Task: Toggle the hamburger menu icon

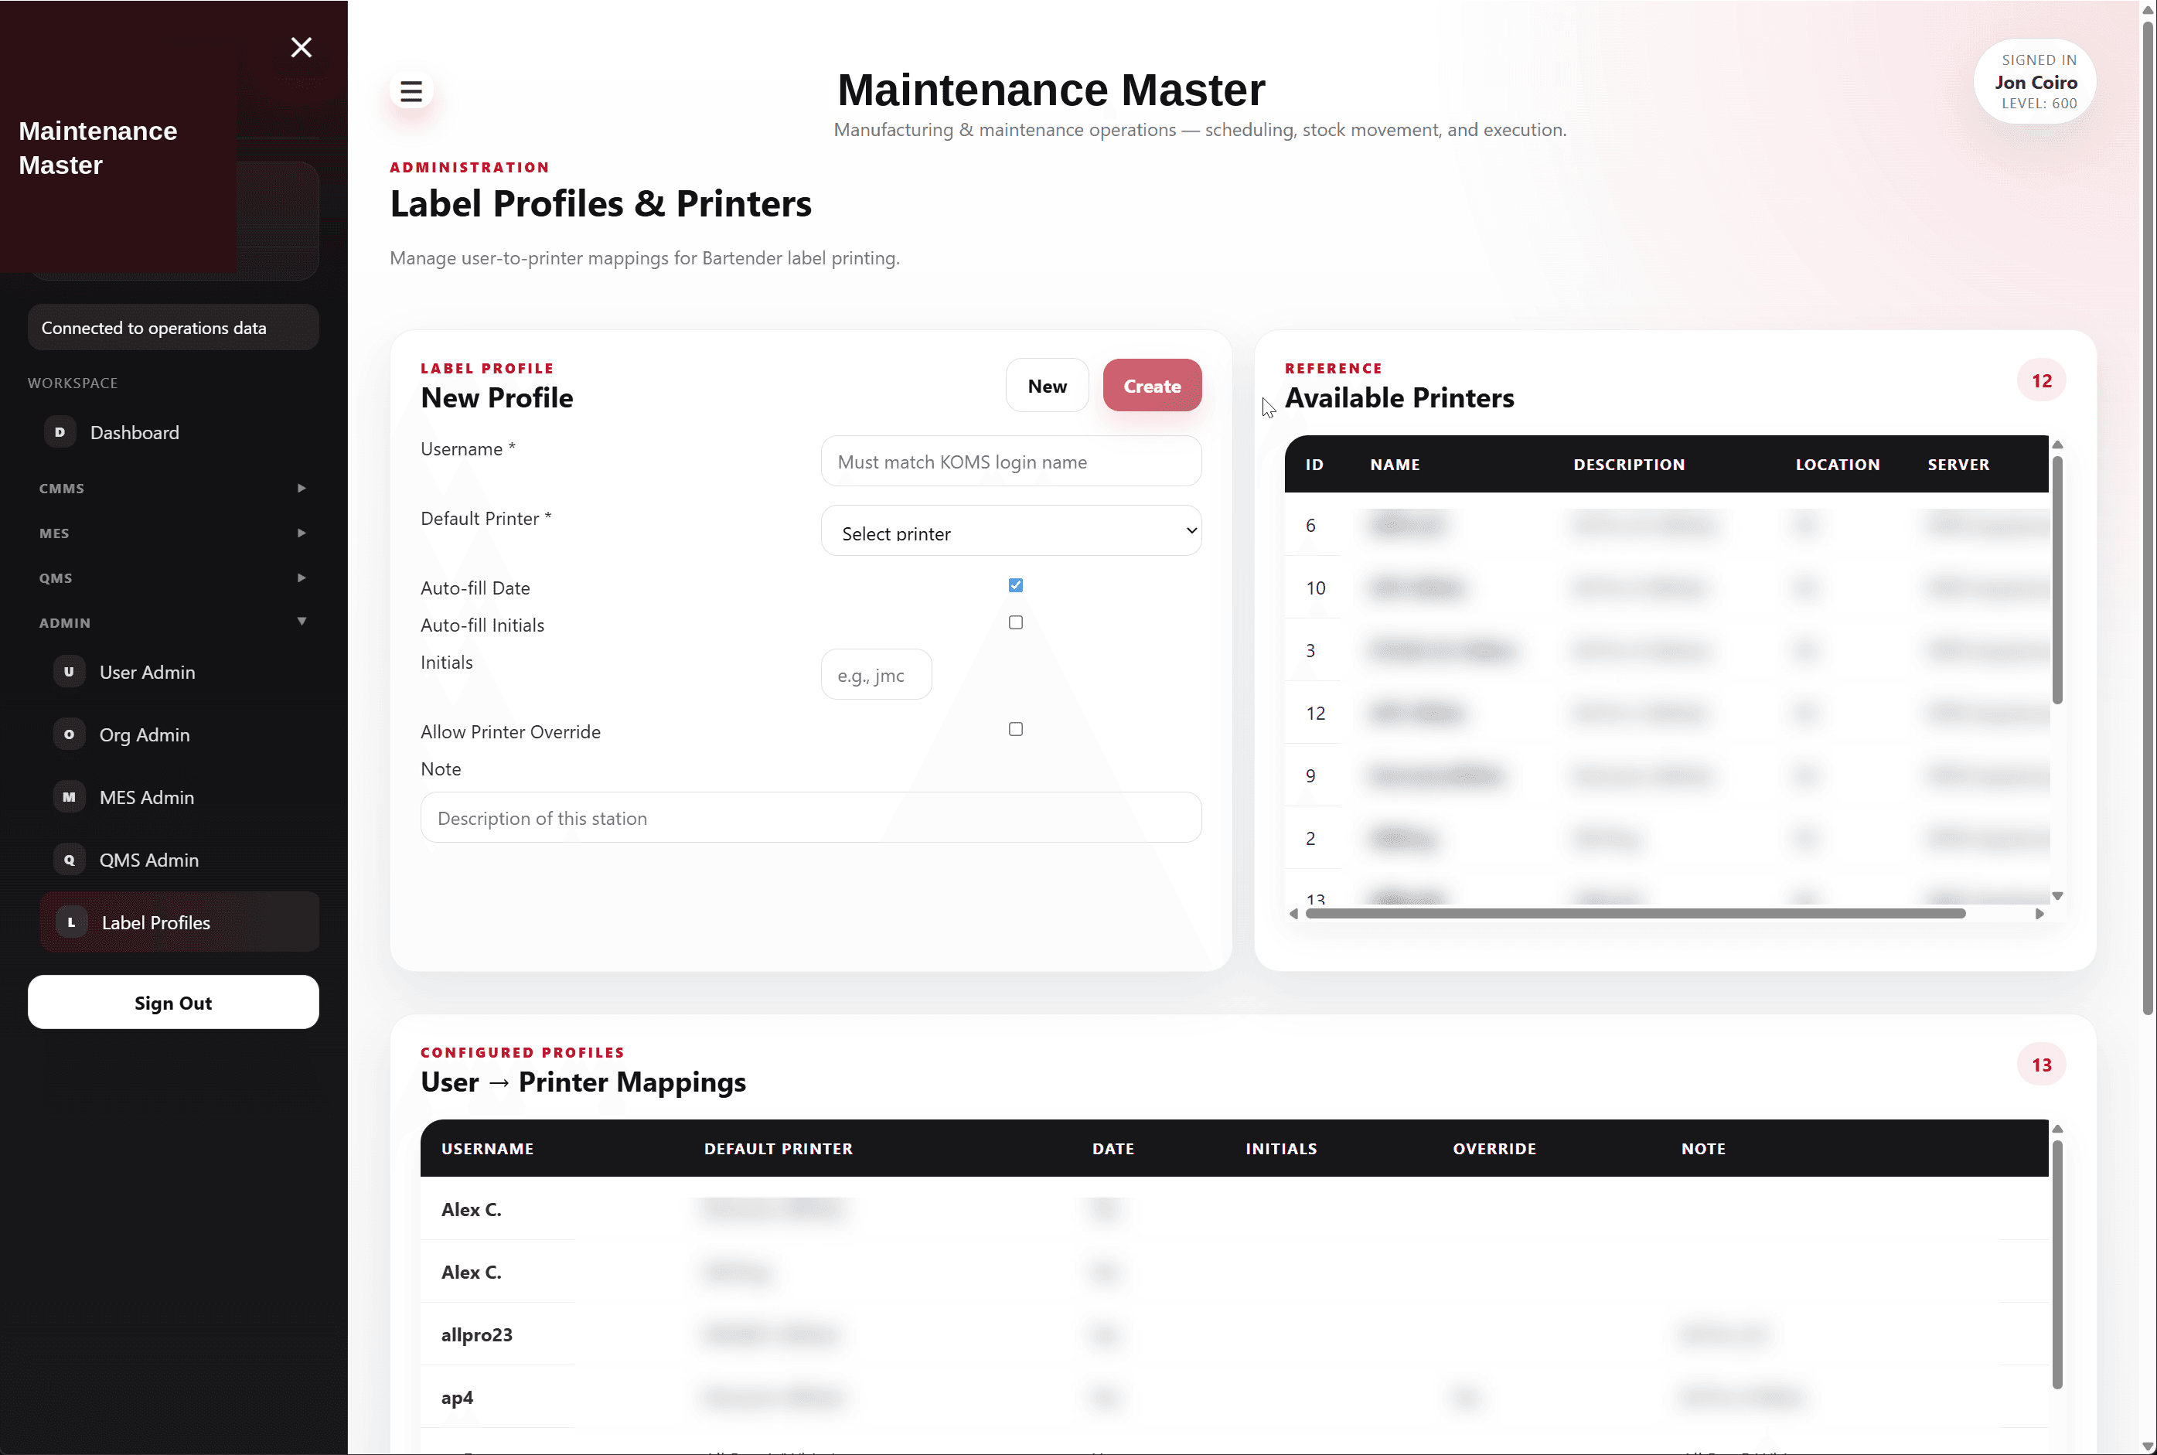Action: [x=411, y=91]
